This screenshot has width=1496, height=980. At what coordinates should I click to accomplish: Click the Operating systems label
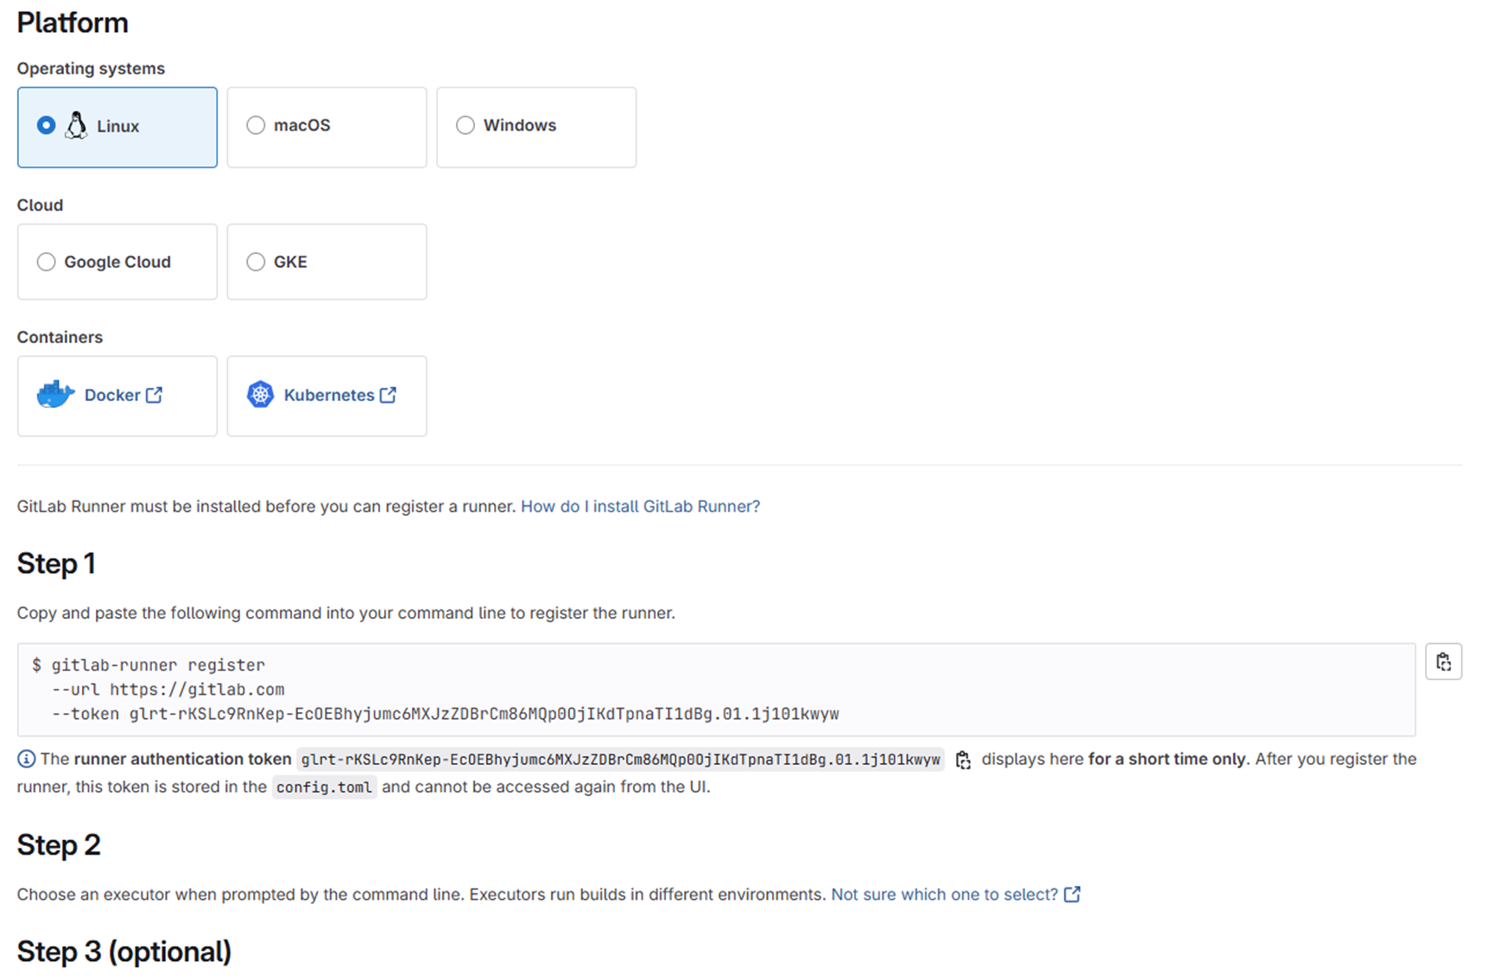tap(91, 68)
